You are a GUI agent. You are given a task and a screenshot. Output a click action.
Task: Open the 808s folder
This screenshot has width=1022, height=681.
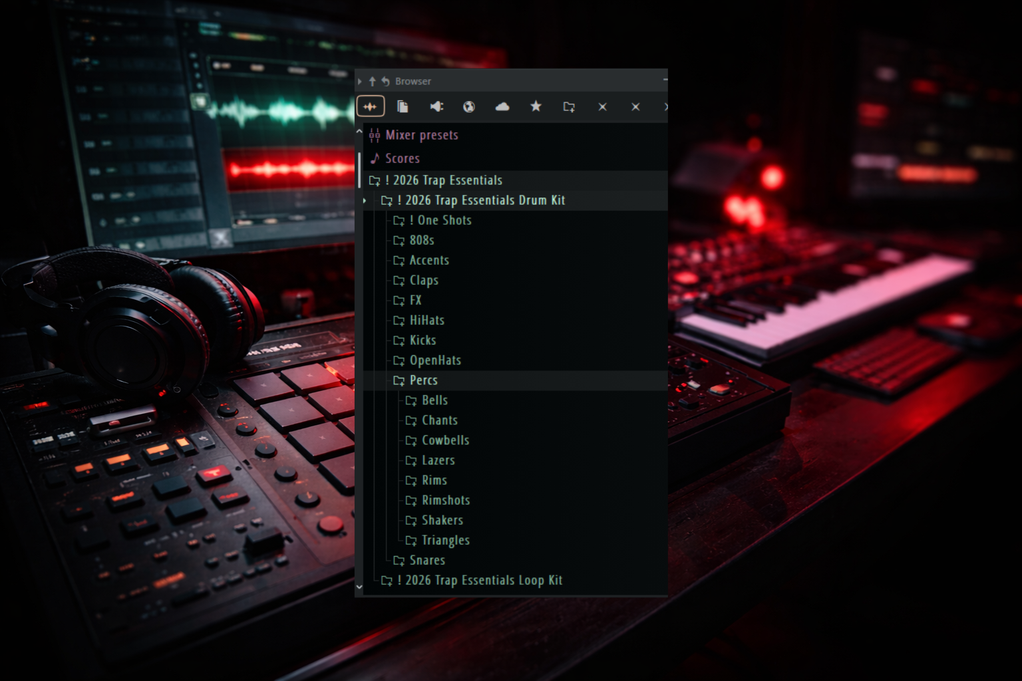coord(421,240)
